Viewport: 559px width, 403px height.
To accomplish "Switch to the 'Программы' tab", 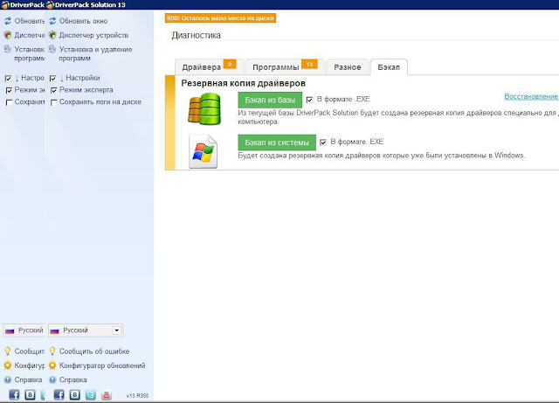I will tap(286, 67).
